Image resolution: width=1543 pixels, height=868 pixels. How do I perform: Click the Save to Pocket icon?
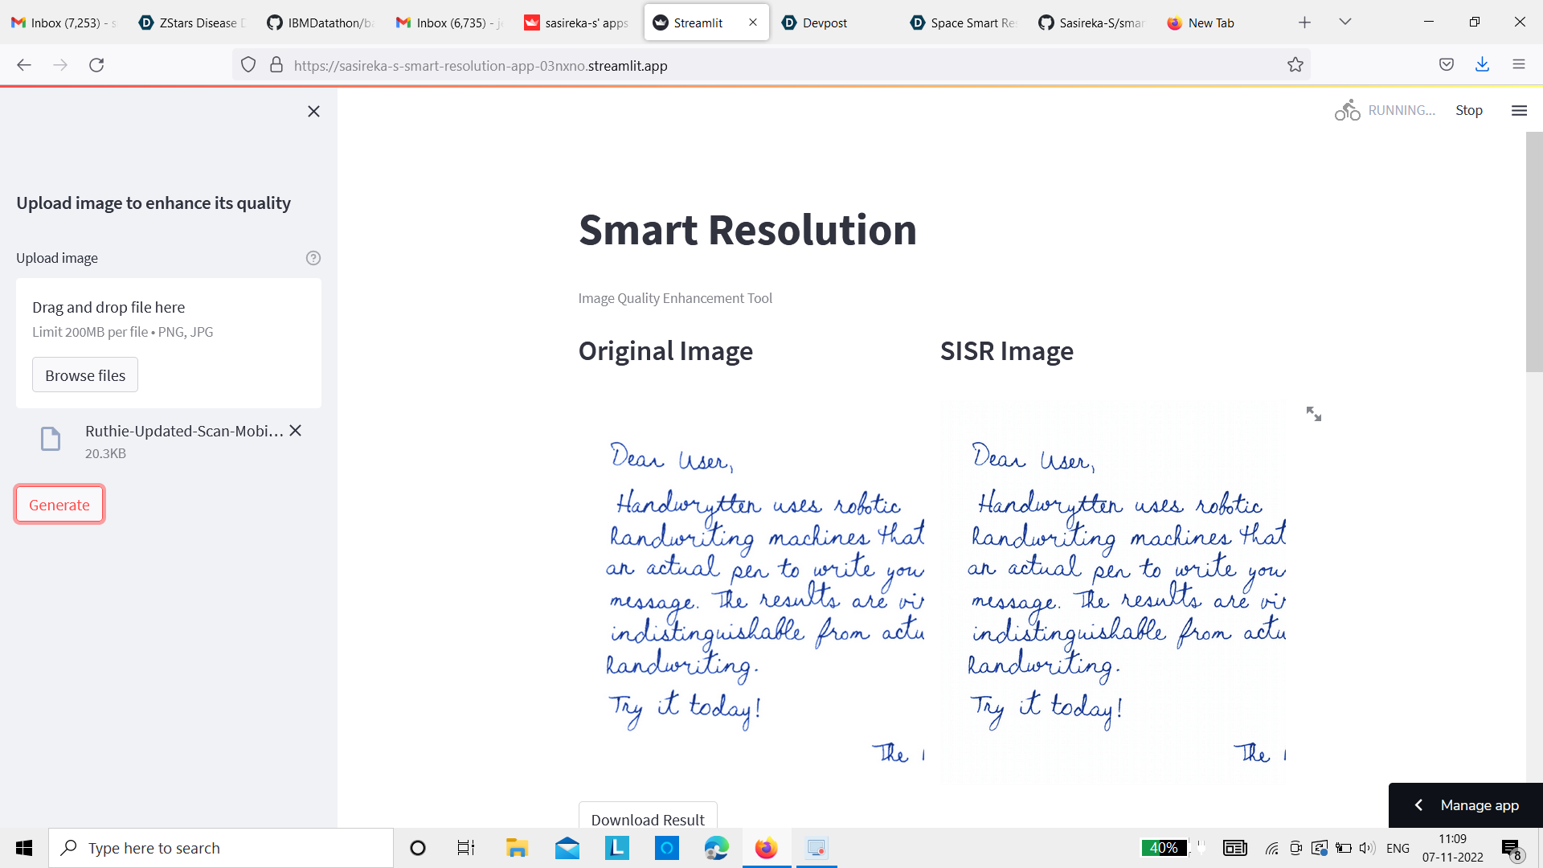coord(1446,65)
